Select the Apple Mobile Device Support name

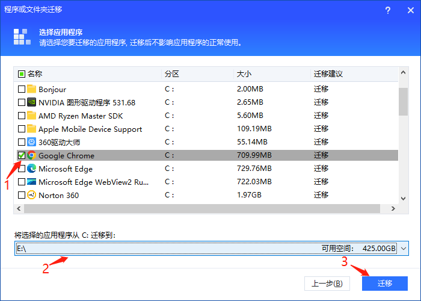point(90,129)
